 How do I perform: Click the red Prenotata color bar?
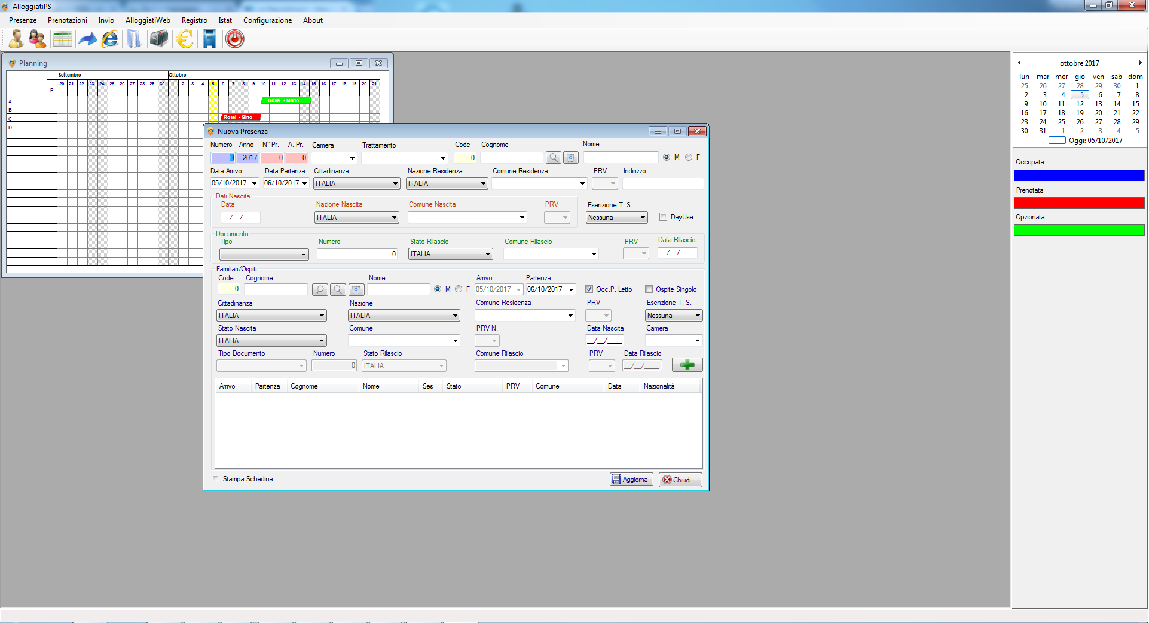point(1079,203)
